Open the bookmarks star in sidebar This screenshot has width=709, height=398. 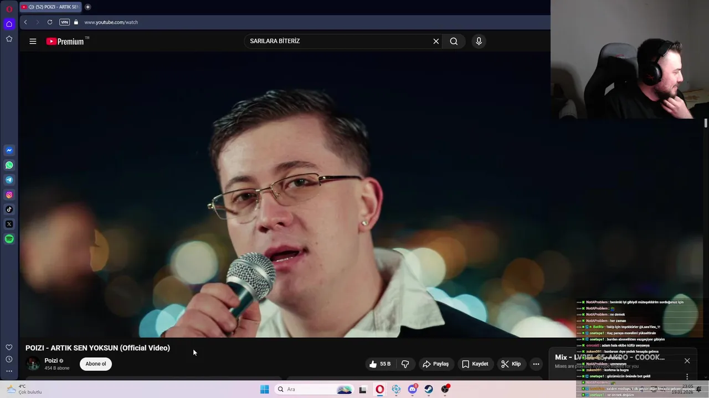tap(9, 39)
